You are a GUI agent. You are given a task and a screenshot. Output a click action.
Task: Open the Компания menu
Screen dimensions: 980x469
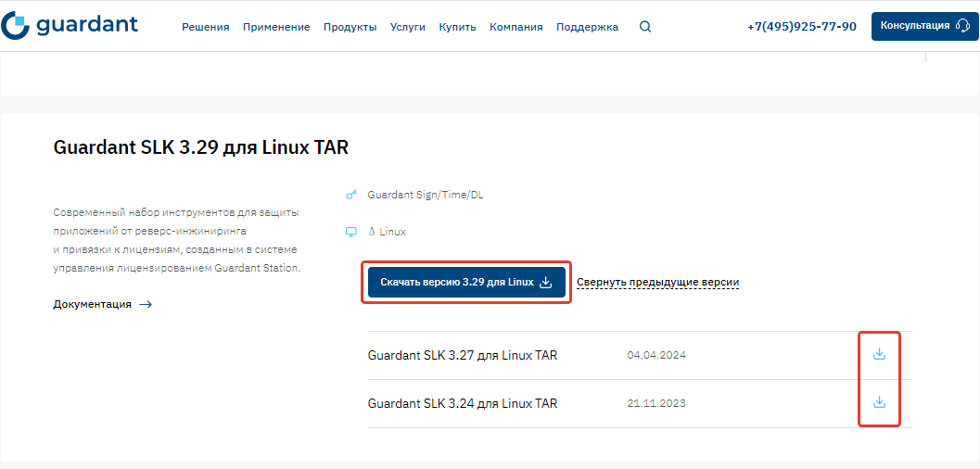(x=516, y=27)
